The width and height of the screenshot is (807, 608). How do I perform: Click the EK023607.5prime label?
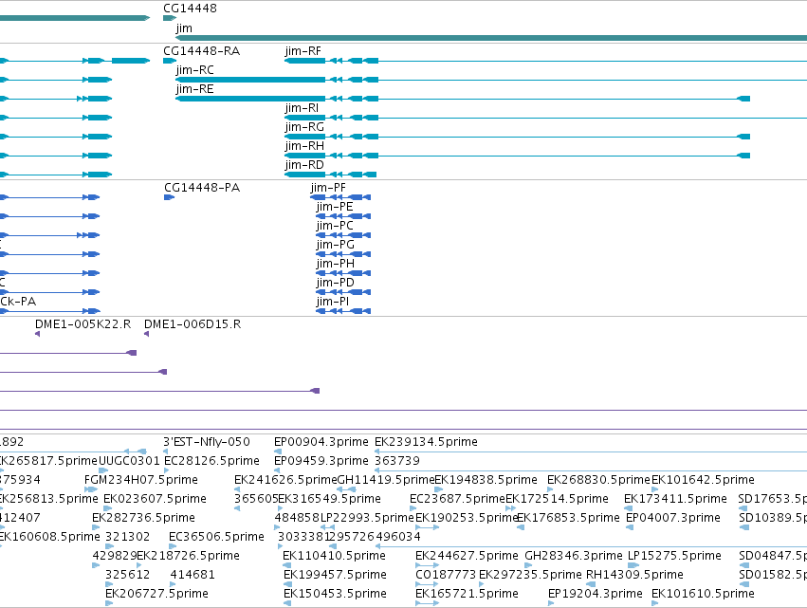point(155,499)
